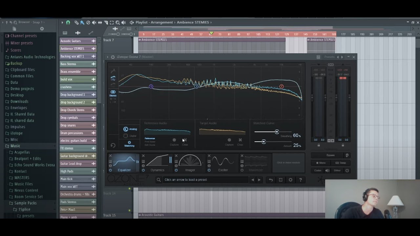This screenshot has height=236, width=420.
Task: Expand the Sample Packs folder
Action: (25, 203)
